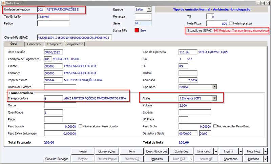Expand the Nota ECF dropdown arrow

191,159
